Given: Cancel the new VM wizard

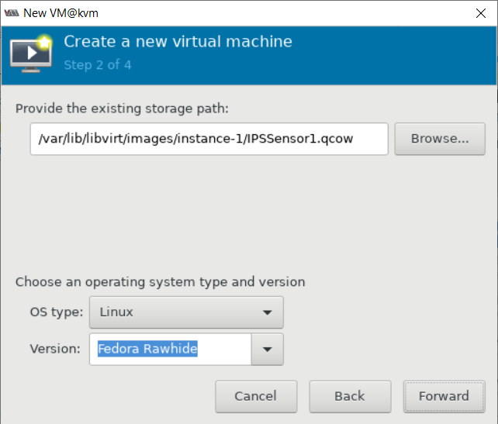Looking at the screenshot, I should (256, 396).
